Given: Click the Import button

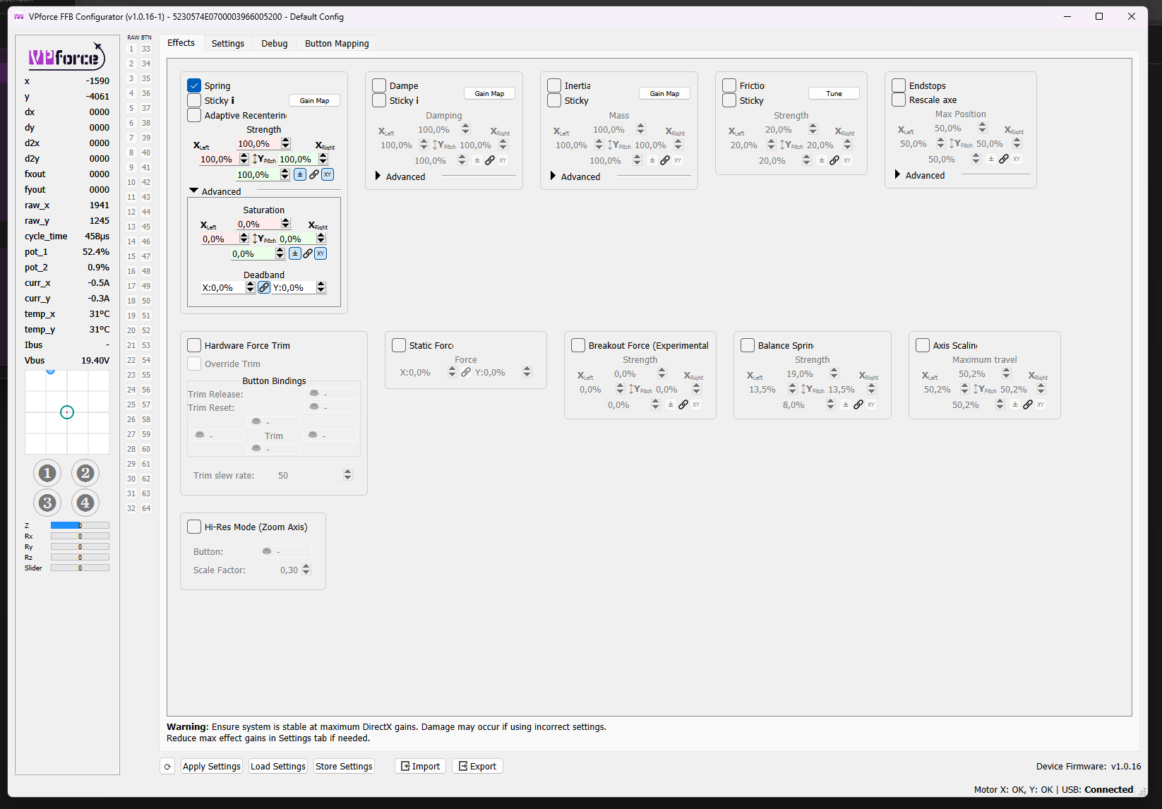Looking at the screenshot, I should 420,766.
